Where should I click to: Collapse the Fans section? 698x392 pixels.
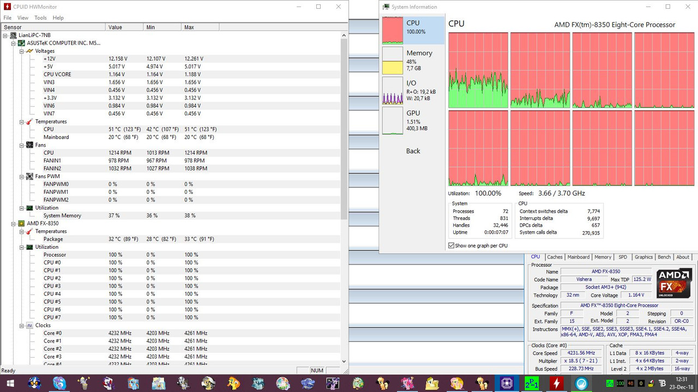22,145
